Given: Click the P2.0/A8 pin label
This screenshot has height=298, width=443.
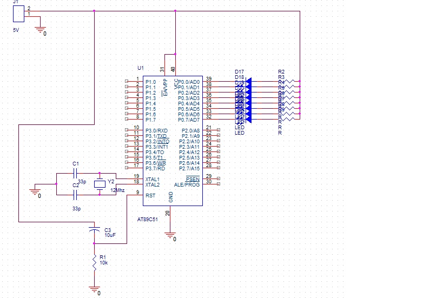Looking at the screenshot, I should [191, 131].
